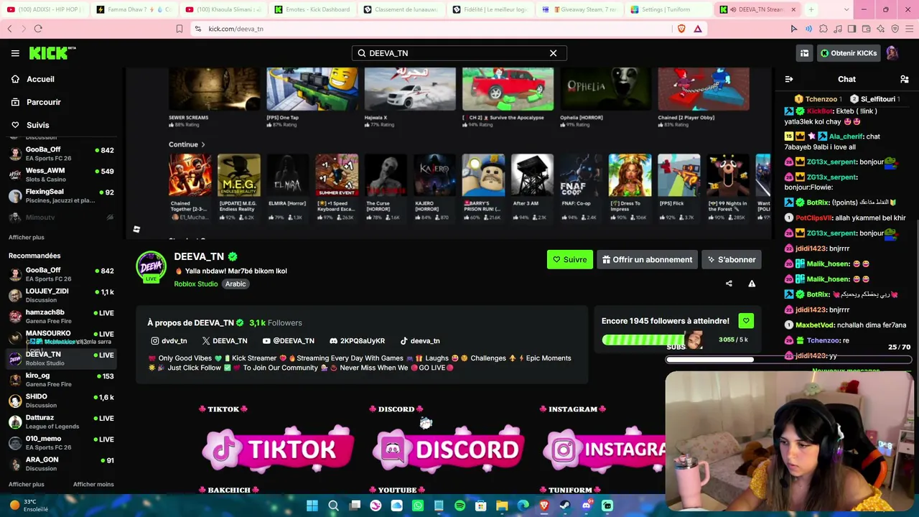
Task: Go back with the browser back arrow
Action: (x=9, y=29)
